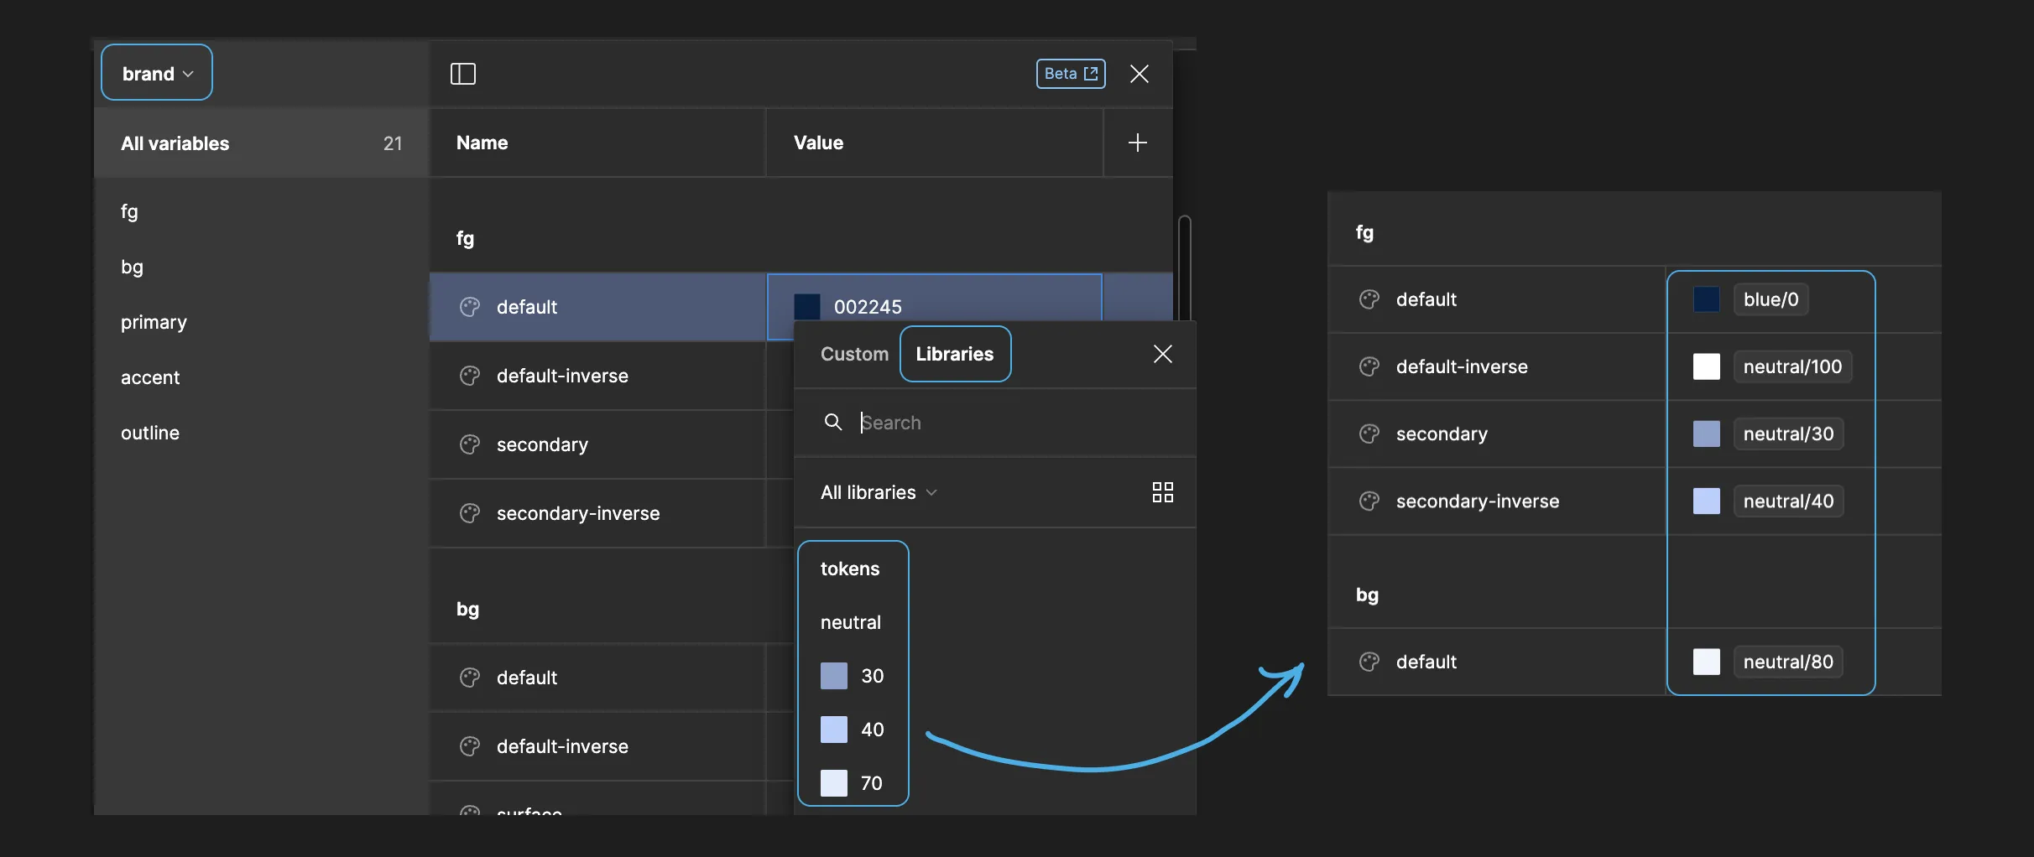
Task: Pick the neutral 30 color swatch
Action: pyautogui.click(x=834, y=676)
